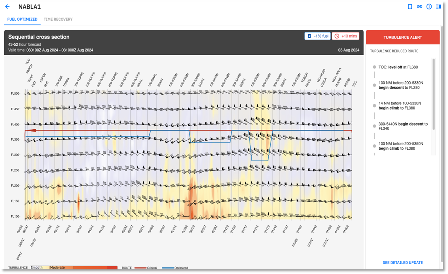Click the FL350 altitude axis label

pos(15,140)
